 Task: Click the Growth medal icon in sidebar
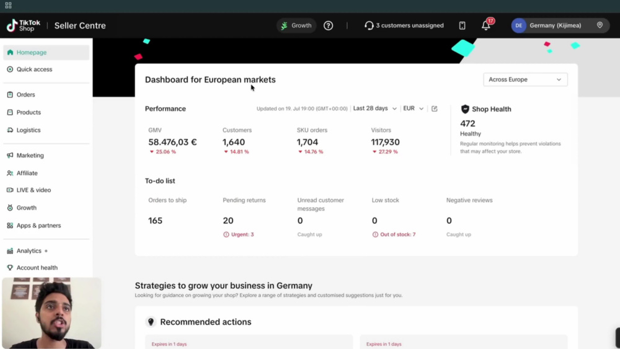pos(10,208)
